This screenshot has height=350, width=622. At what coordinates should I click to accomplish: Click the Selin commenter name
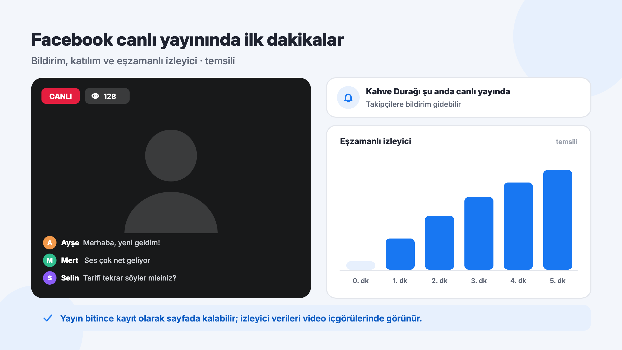coord(70,278)
